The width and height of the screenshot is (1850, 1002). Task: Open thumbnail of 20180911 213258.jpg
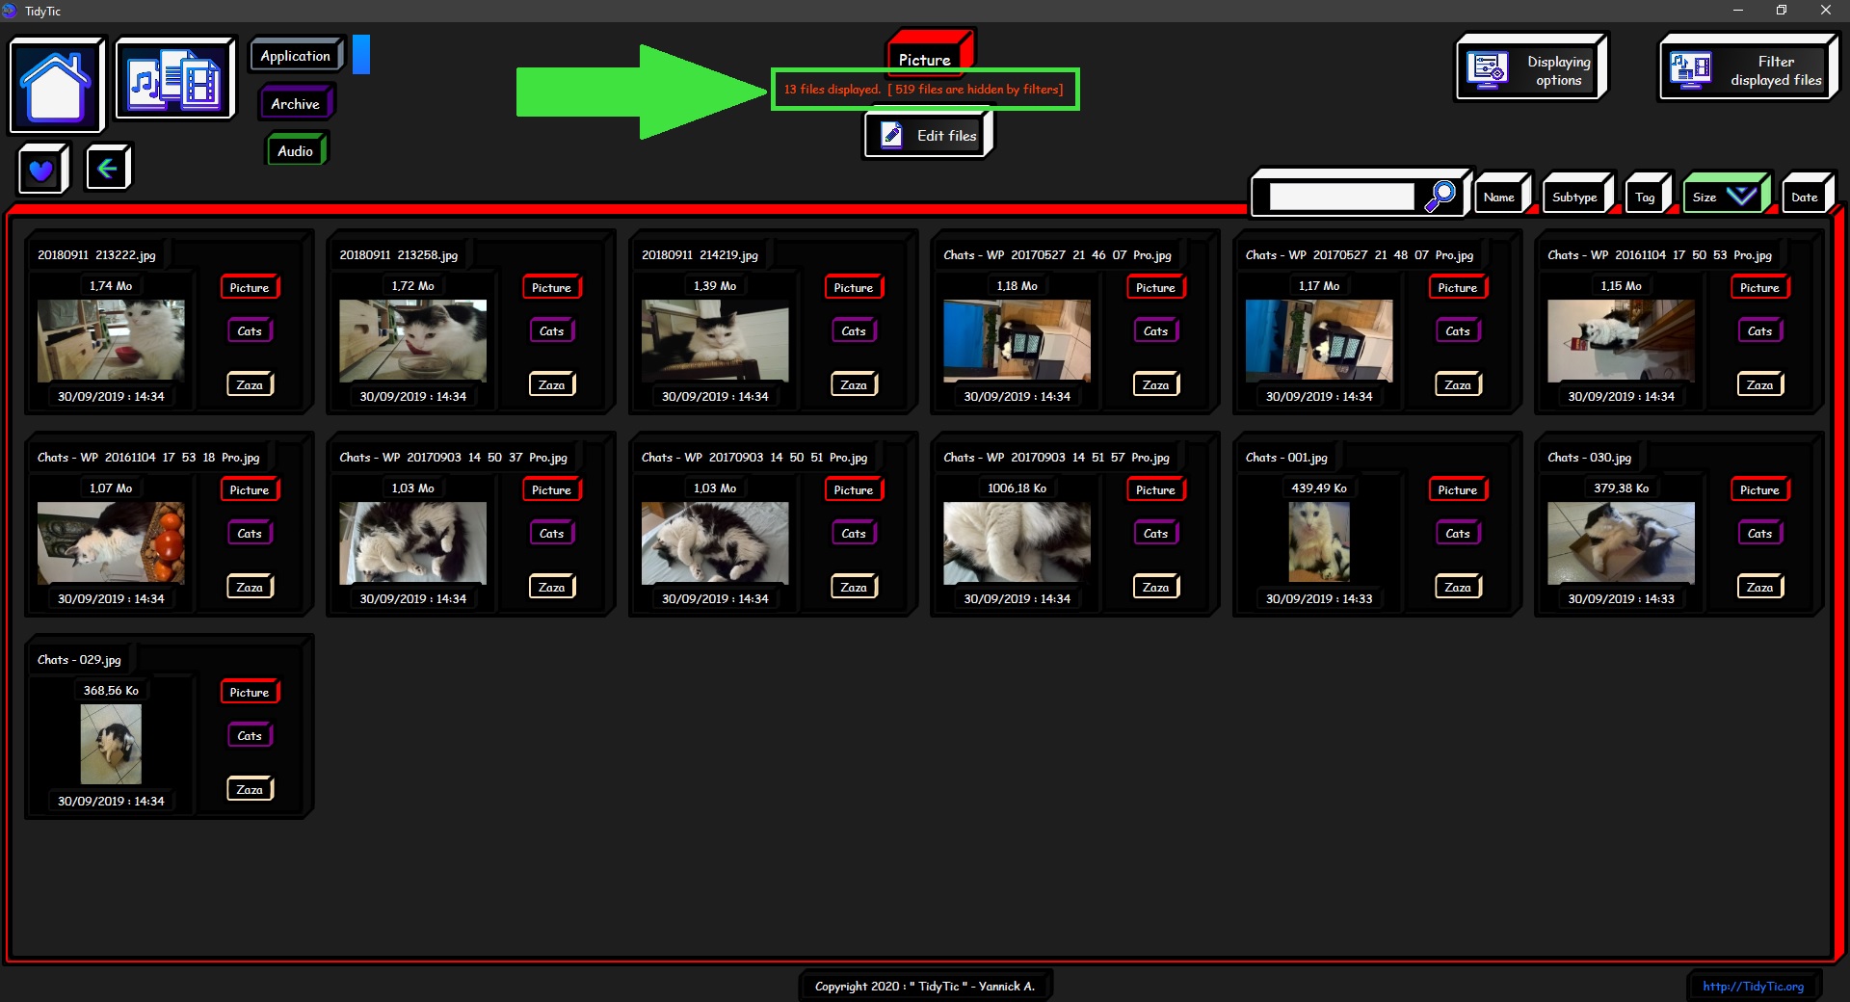(412, 340)
